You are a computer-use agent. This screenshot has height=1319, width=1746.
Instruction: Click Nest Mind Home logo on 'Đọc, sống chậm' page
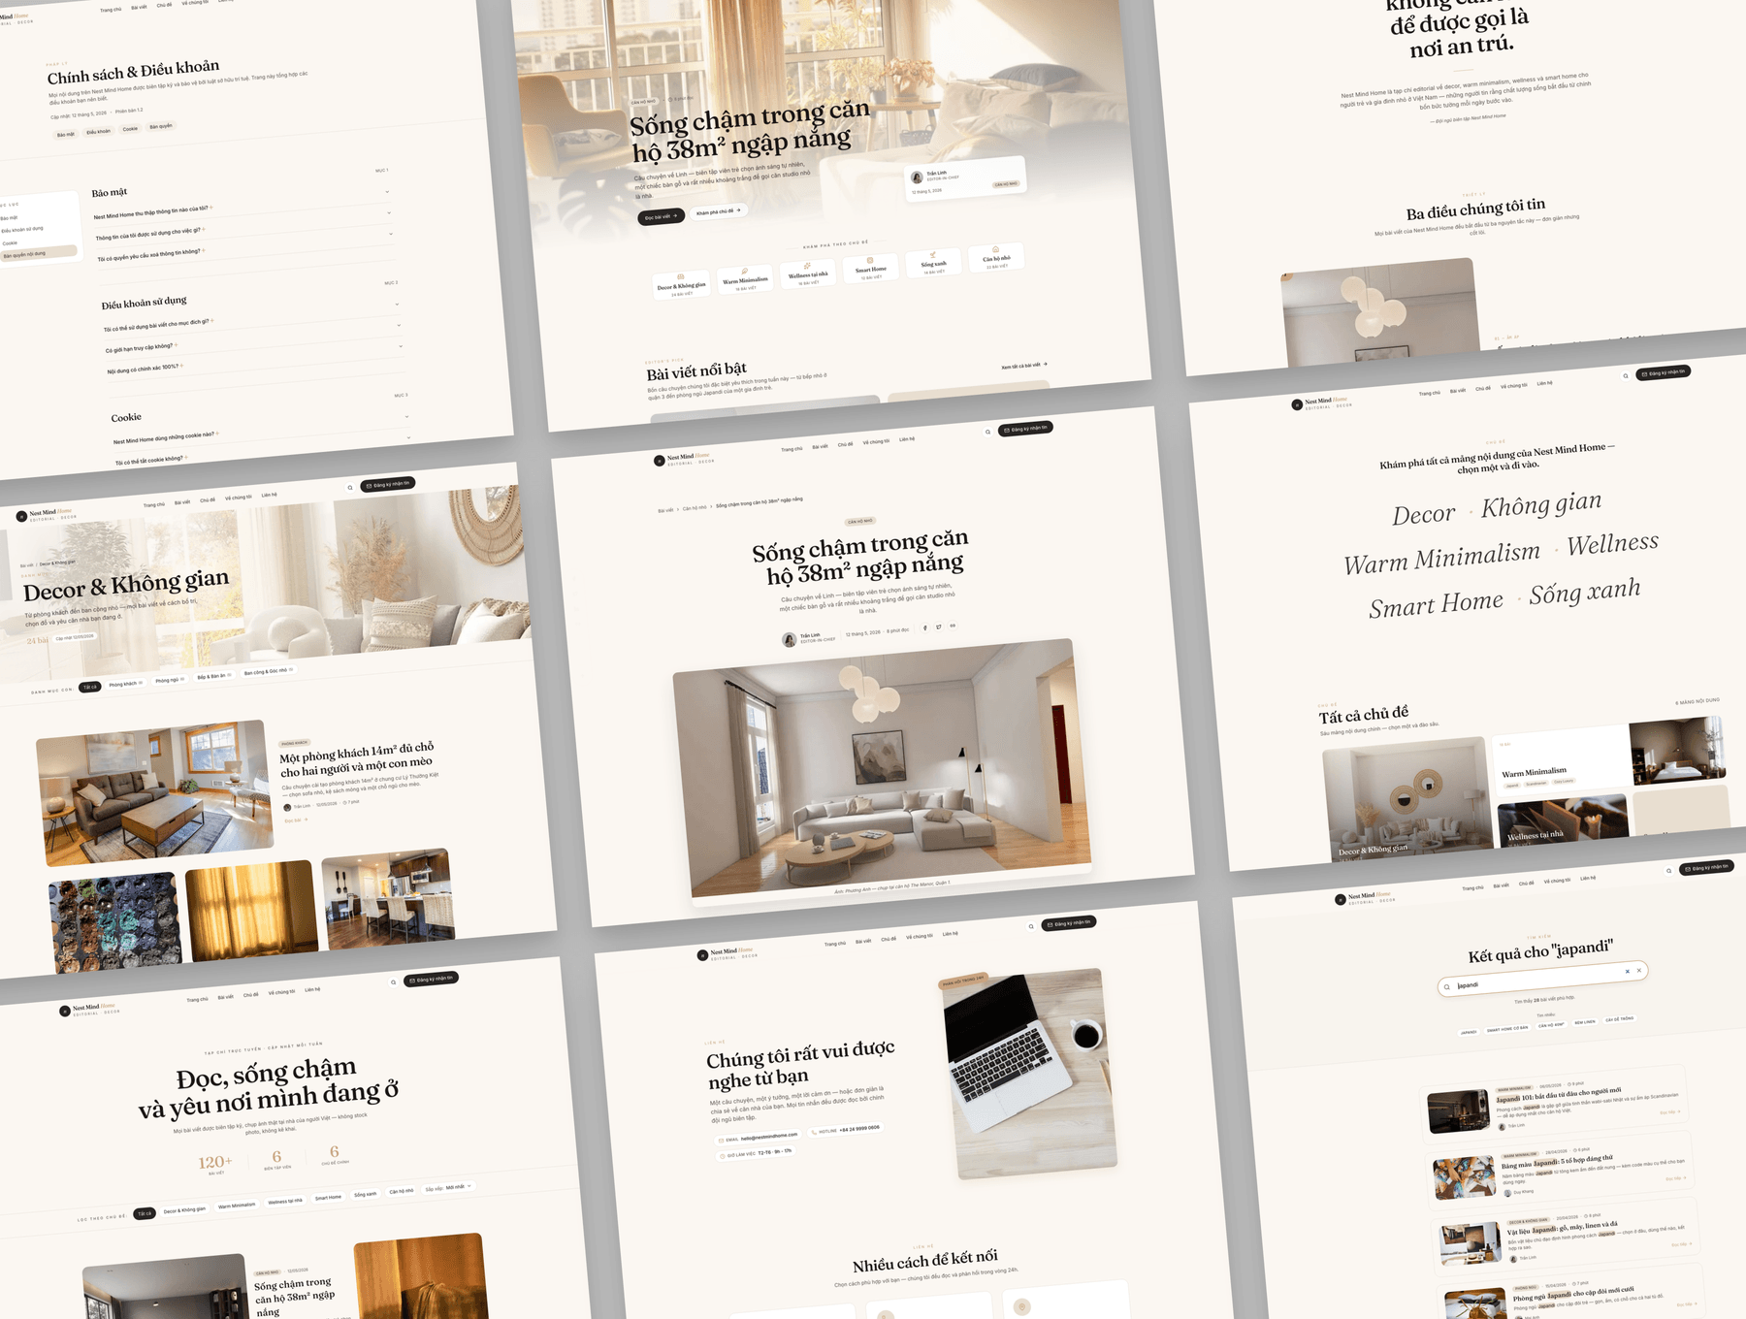87,1009
